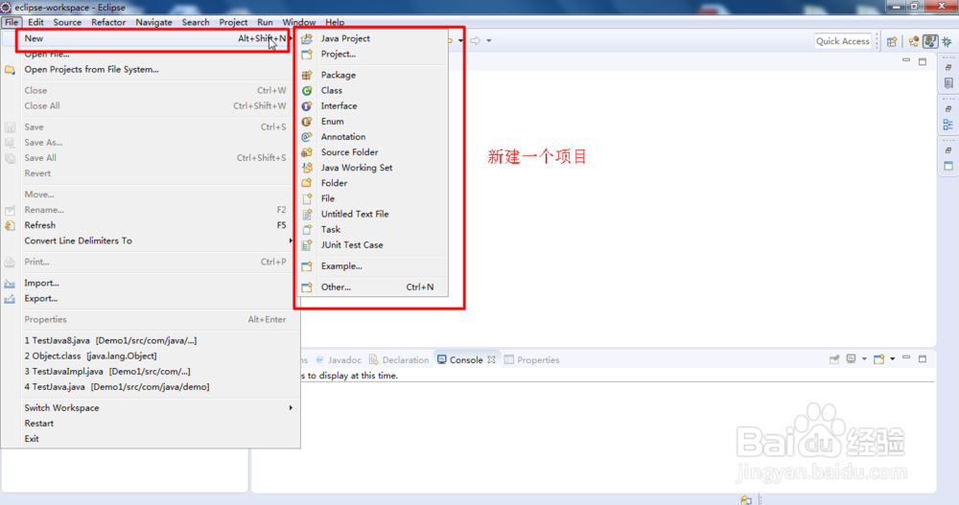Click the purple Interface icon

307,105
